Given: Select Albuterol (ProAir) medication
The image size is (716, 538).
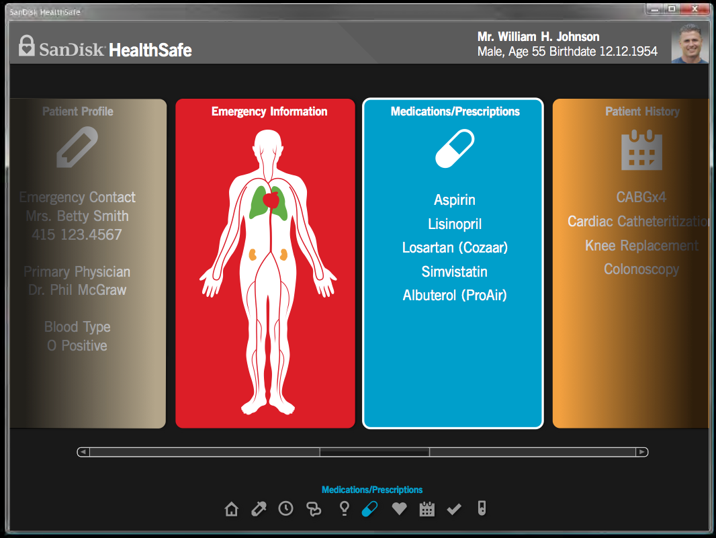Looking at the screenshot, I should click(455, 296).
